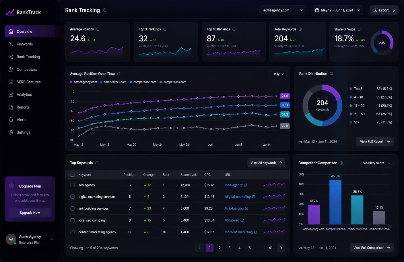
Task: Click the Alerts bell icon in sidebar
Action: (x=11, y=120)
